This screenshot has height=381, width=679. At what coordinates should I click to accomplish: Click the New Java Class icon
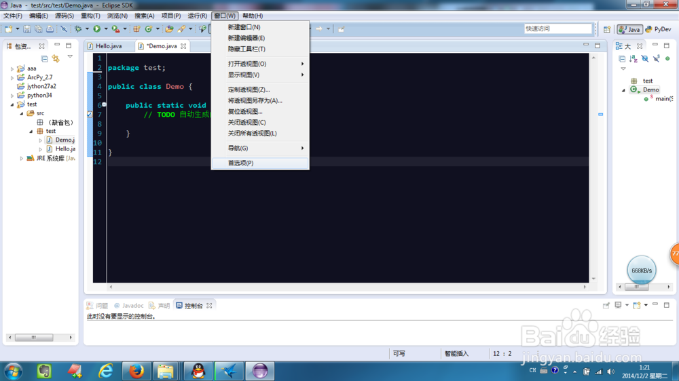pyautogui.click(x=149, y=29)
